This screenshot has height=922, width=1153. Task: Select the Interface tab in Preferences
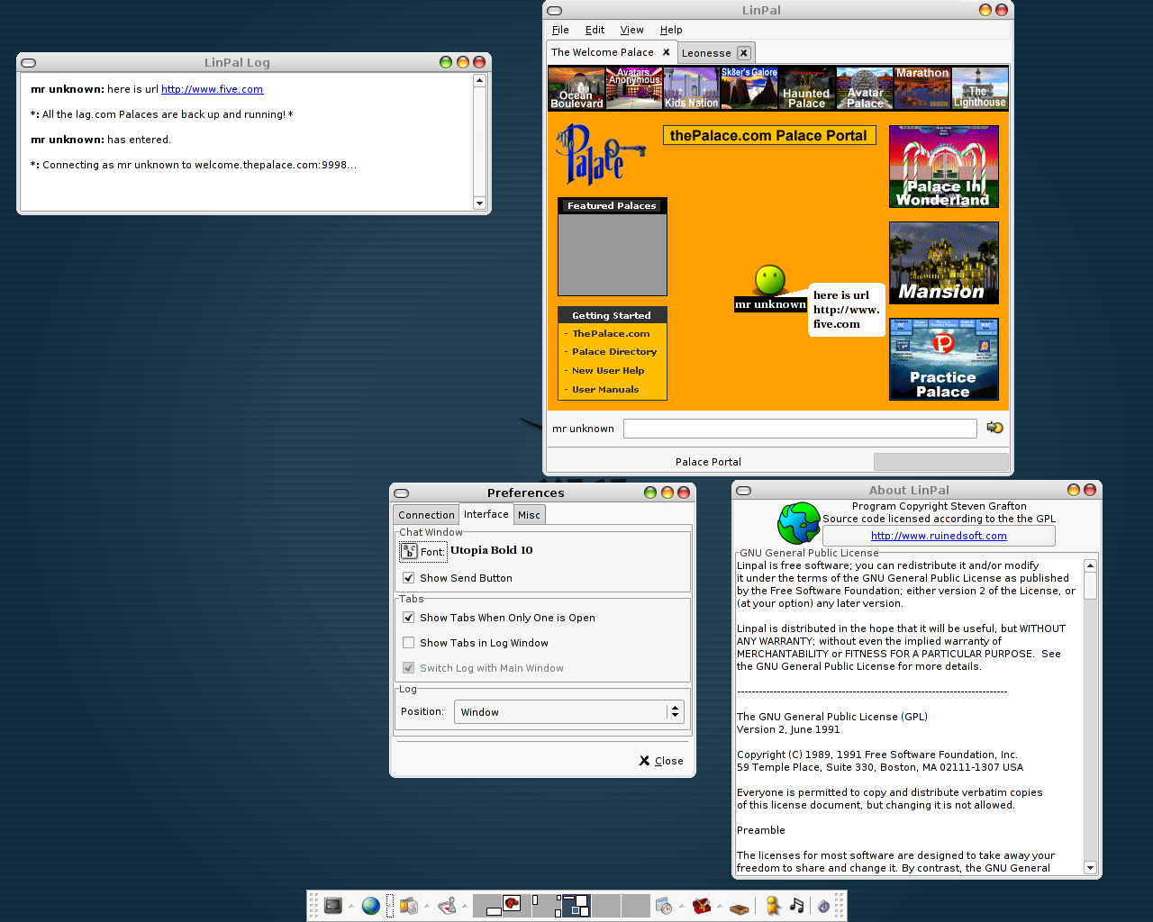pyautogui.click(x=486, y=514)
